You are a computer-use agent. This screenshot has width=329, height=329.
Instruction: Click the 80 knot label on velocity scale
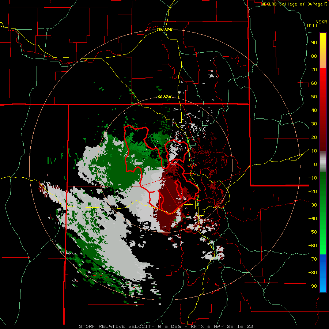(314, 56)
